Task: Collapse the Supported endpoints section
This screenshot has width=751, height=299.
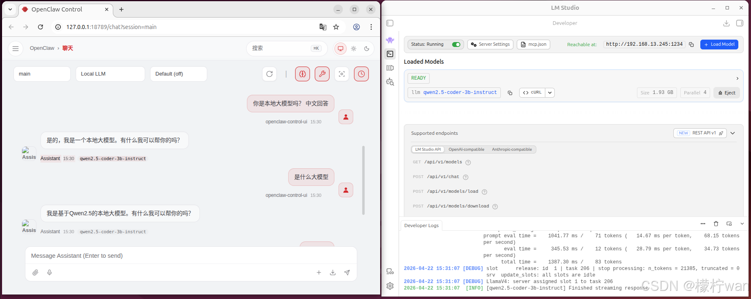Action: click(733, 133)
